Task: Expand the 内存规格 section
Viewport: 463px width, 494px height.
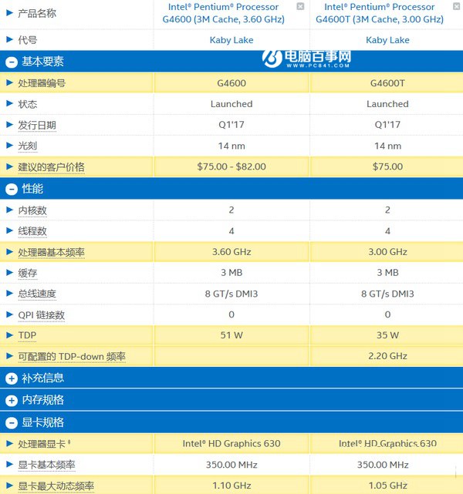Action: click(12, 401)
